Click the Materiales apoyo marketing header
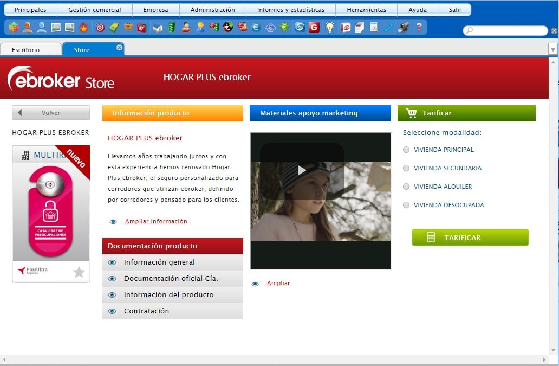The width and height of the screenshot is (559, 366). (320, 113)
